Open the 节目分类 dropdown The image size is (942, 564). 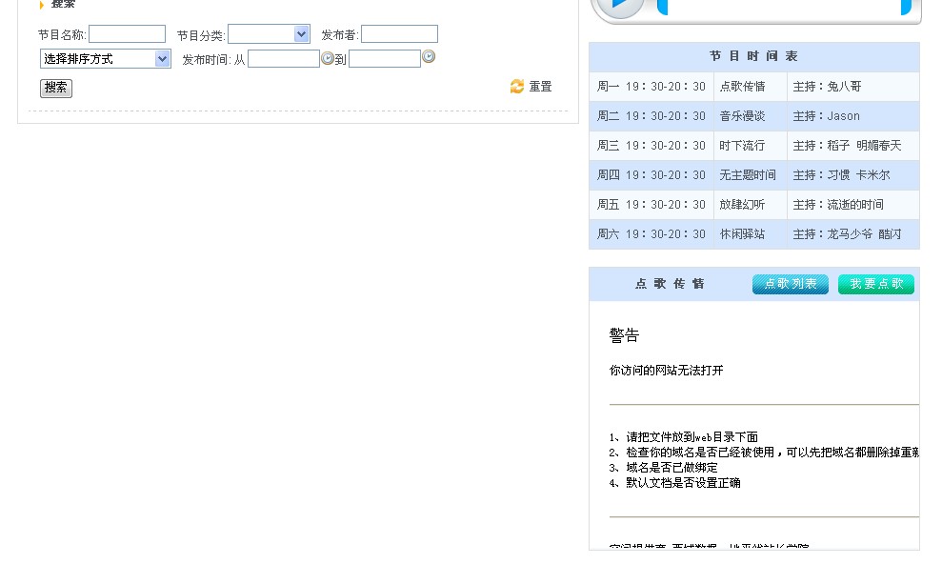coord(269,34)
